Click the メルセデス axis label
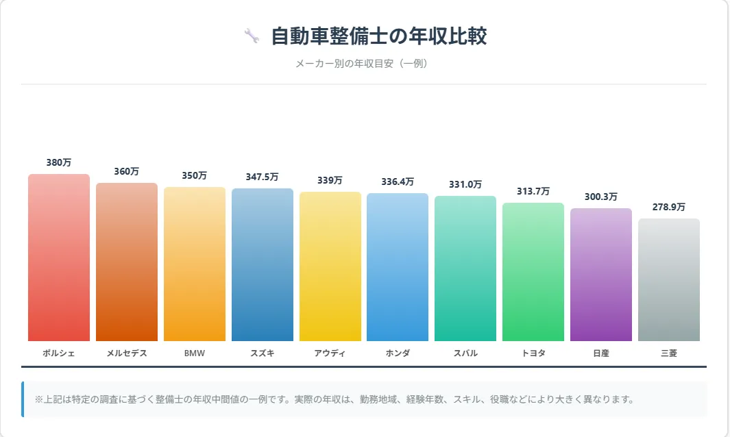Viewport: 730px width, 437px height. (127, 353)
